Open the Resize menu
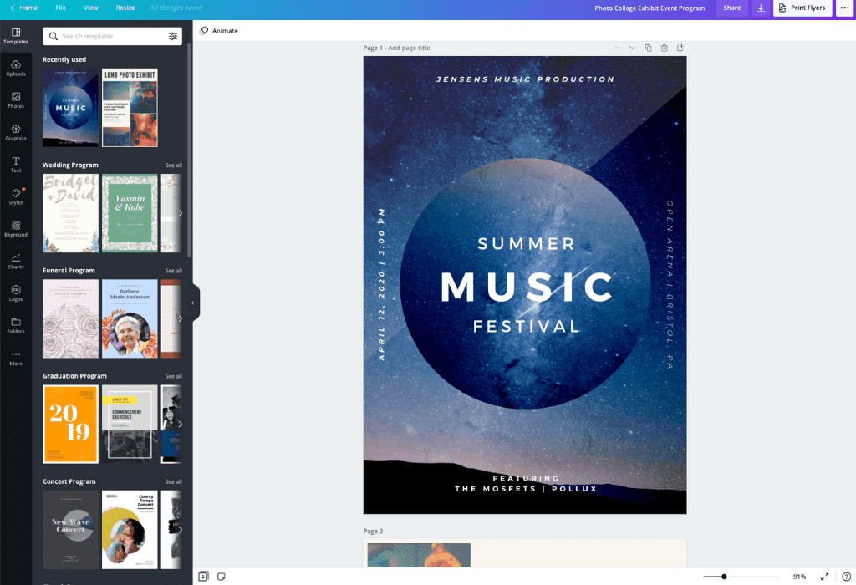Screen dimensions: 856x585 (x=125, y=8)
